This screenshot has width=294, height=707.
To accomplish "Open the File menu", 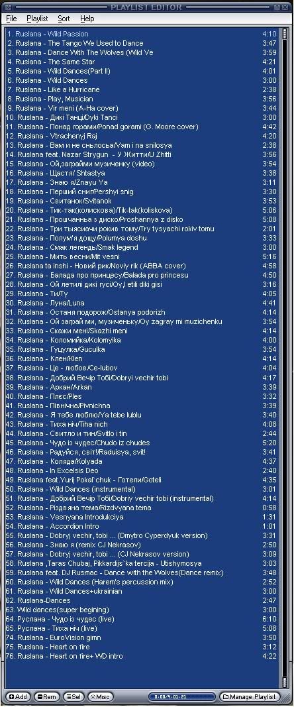I will 11,19.
